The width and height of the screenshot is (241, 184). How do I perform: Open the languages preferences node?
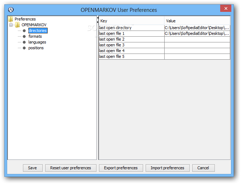click(x=37, y=42)
